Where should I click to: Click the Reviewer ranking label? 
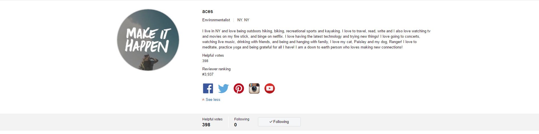coord(216,69)
